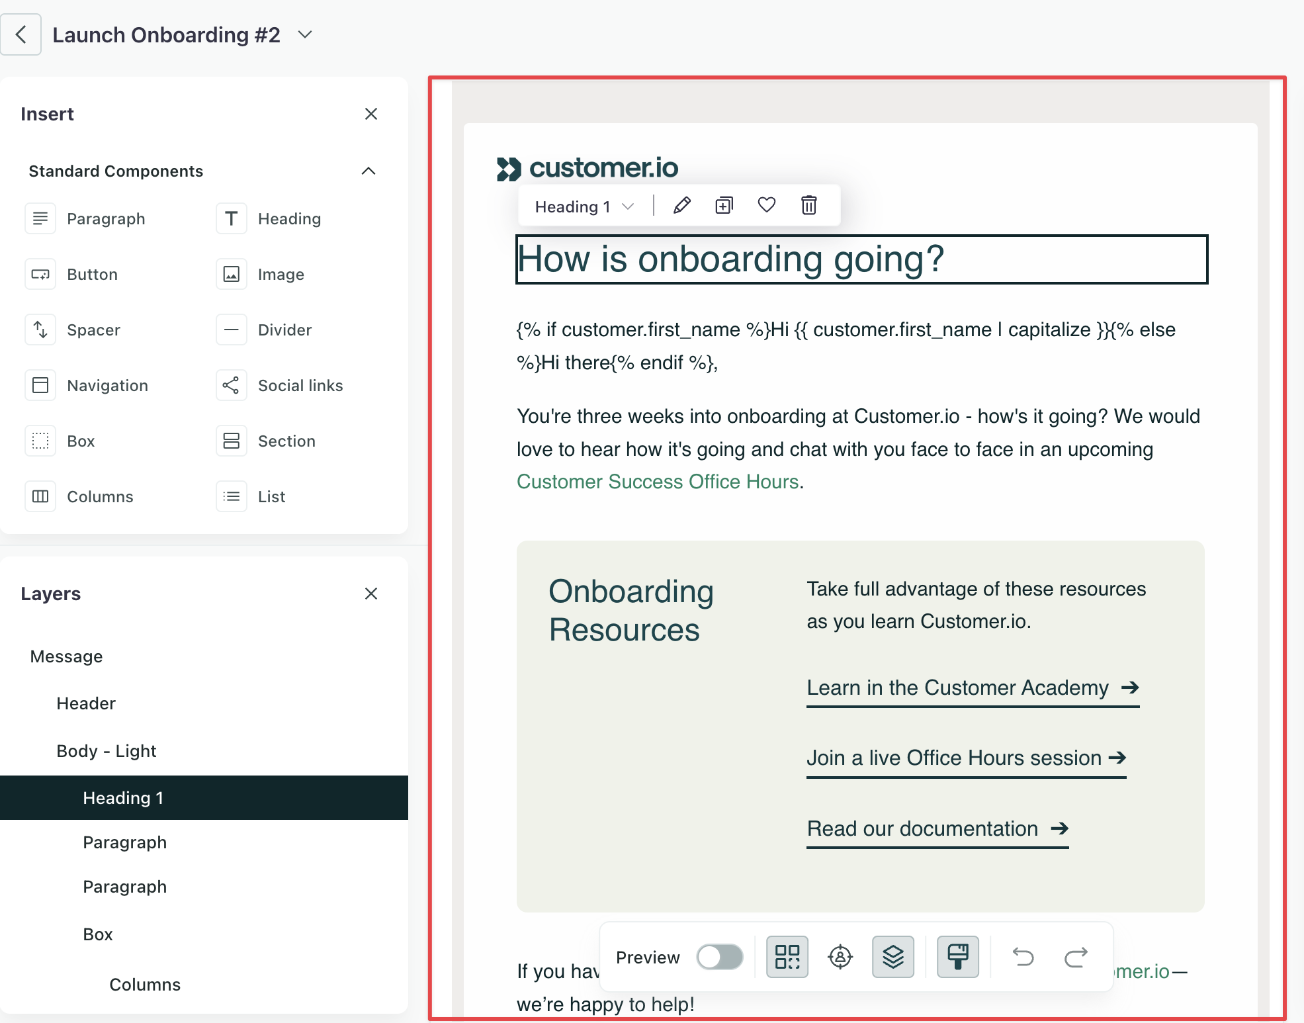Viewport: 1304px width, 1023px height.
Task: Go back with the arrow button
Action: pos(21,34)
